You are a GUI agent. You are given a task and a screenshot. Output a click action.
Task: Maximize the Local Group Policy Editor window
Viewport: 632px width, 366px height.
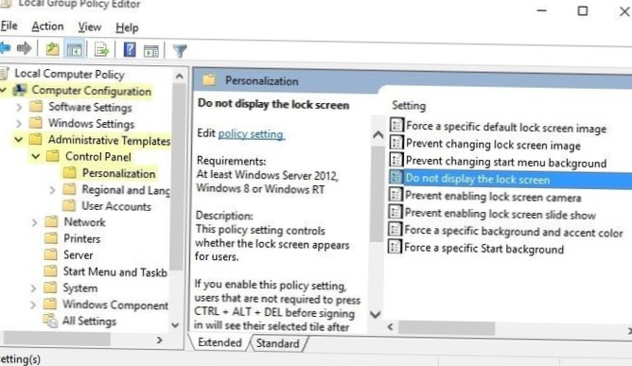(583, 10)
